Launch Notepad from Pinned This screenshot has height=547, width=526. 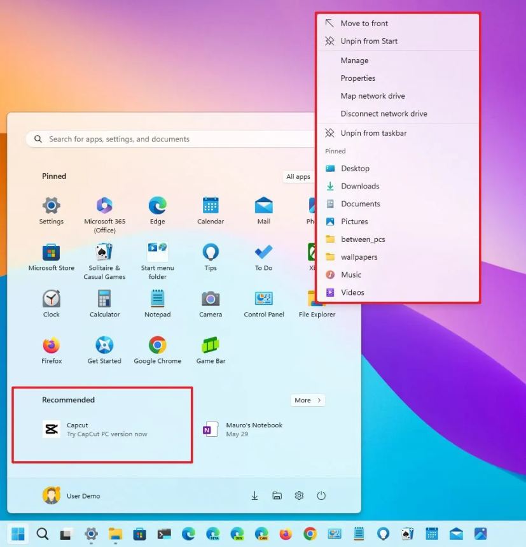[158, 304]
